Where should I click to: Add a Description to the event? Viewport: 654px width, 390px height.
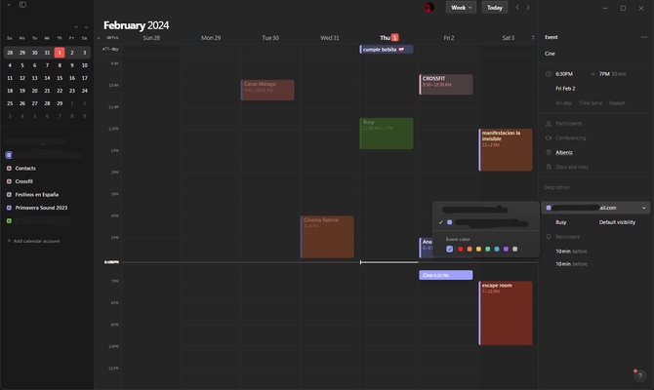pos(556,187)
